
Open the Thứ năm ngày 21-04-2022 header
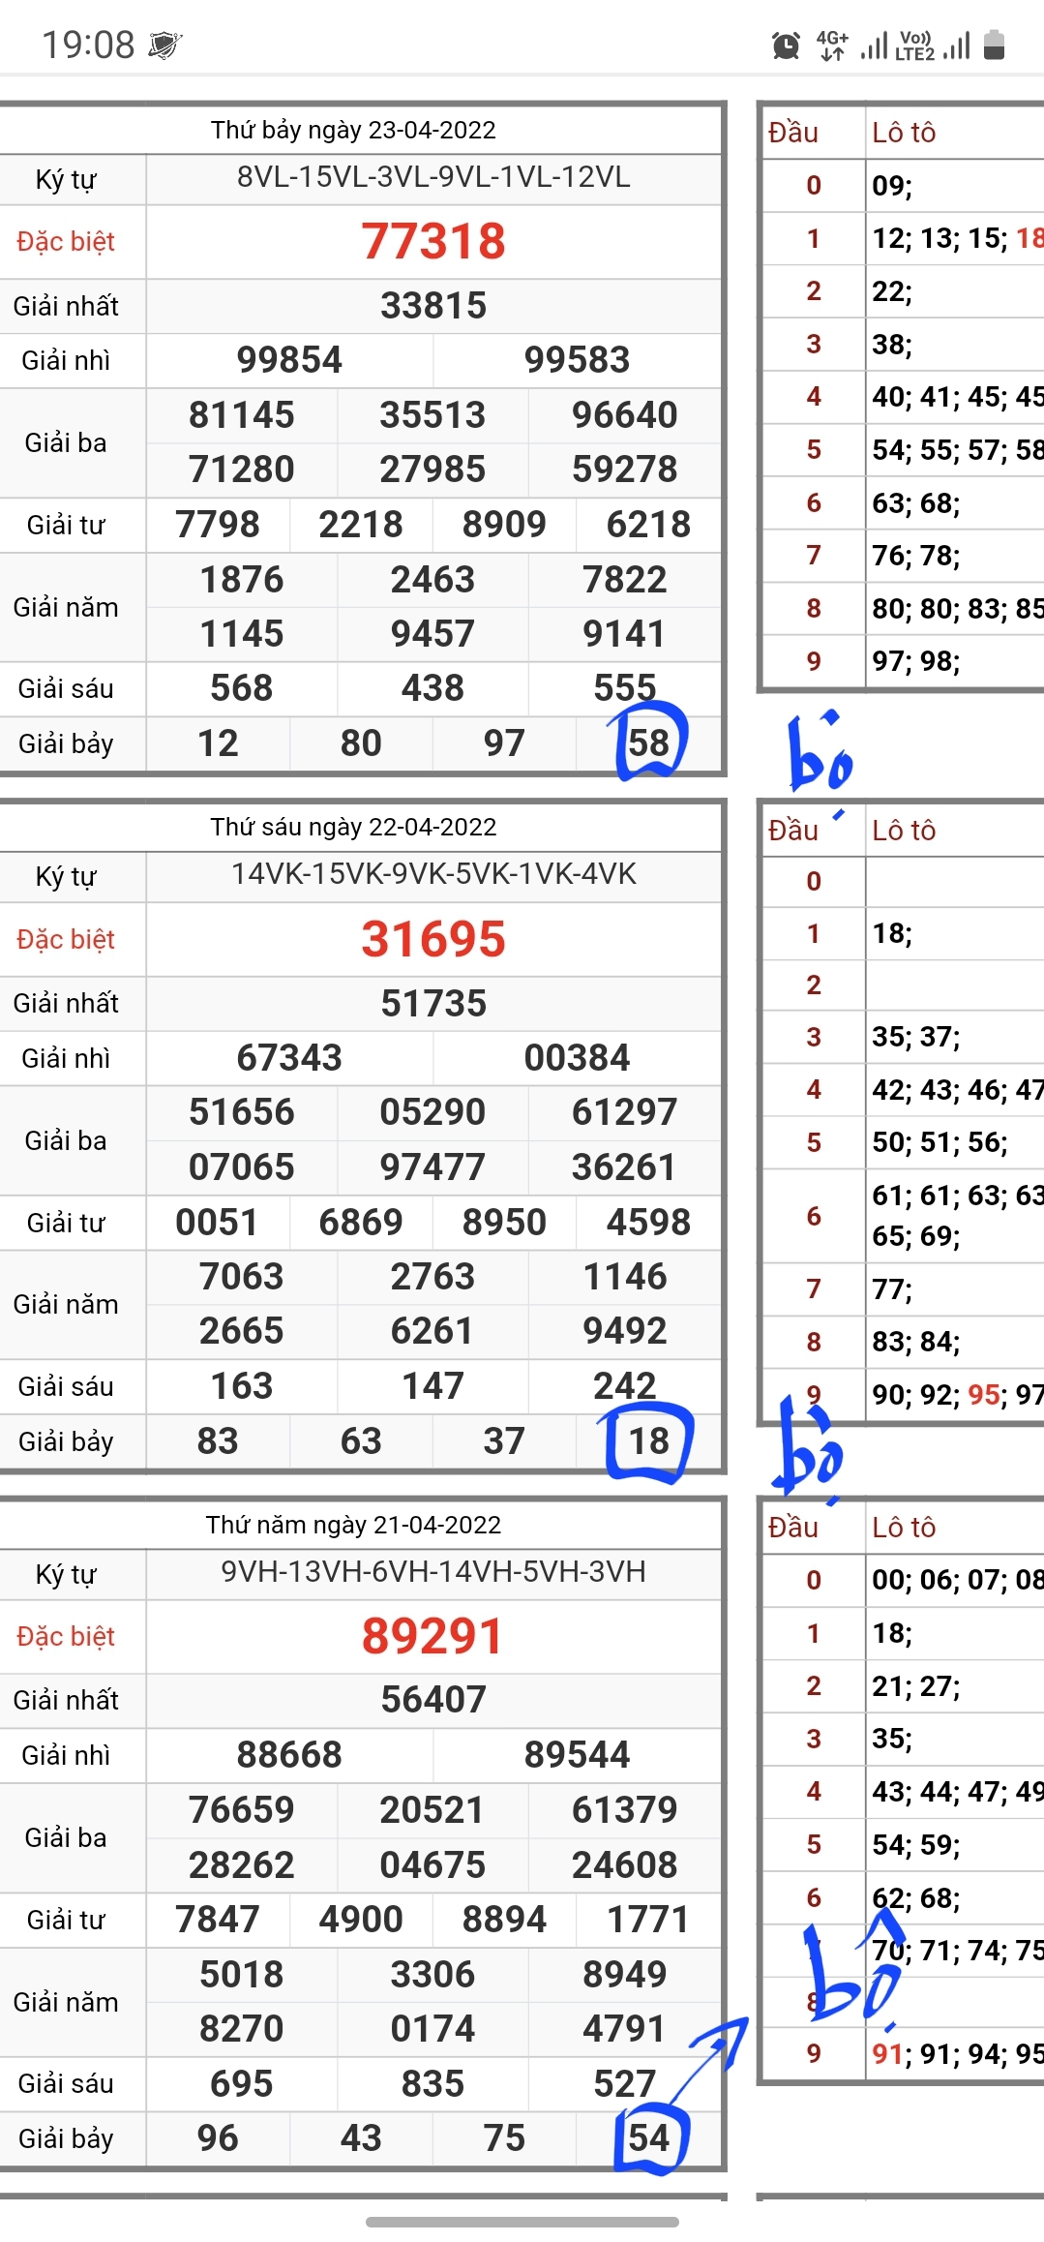click(353, 1525)
